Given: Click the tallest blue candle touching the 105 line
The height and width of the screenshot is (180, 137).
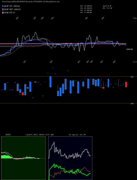Looking at the screenshot, I should pos(50,82).
